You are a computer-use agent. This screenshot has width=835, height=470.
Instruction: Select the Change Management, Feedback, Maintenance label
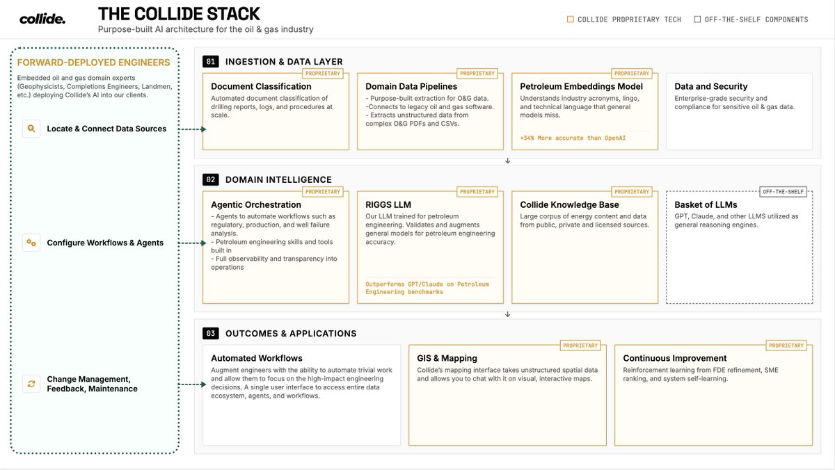pyautogui.click(x=92, y=384)
